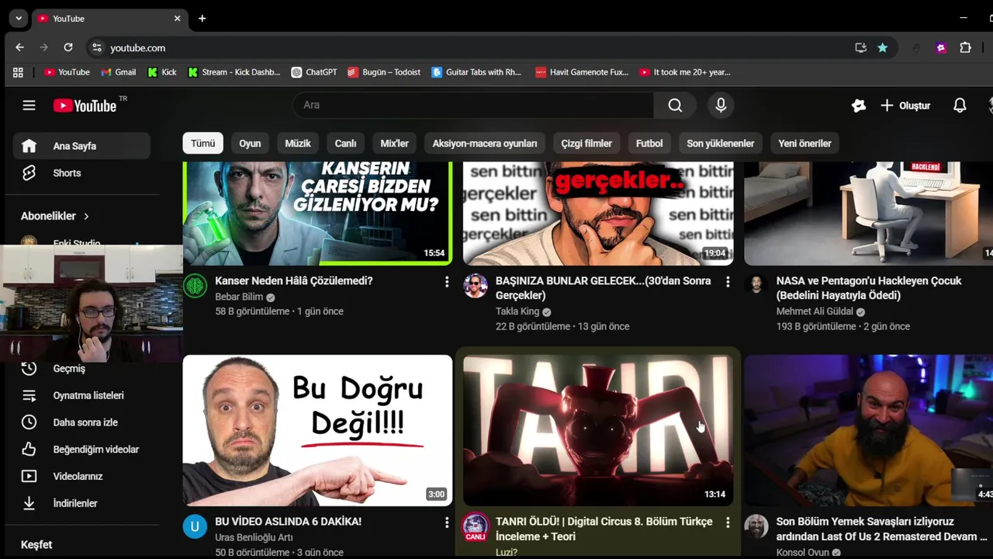Click the Takla King channel name
This screenshot has width=993, height=559.
pyautogui.click(x=517, y=311)
